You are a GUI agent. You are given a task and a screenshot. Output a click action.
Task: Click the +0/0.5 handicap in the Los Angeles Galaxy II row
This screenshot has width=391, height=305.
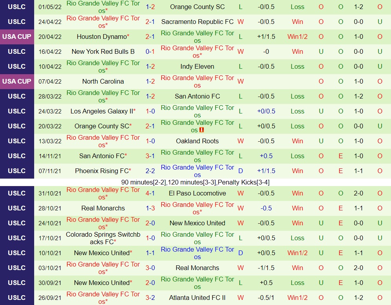pyautogui.click(x=266, y=111)
